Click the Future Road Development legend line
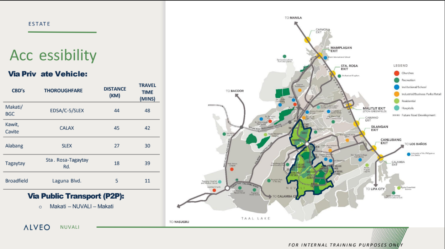Image resolution: width=445 pixels, height=249 pixels. point(397,115)
